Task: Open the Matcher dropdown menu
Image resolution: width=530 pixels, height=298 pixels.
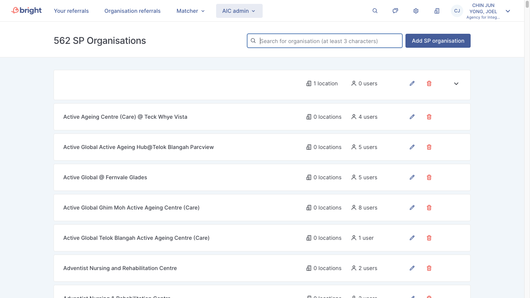Action: click(191, 11)
